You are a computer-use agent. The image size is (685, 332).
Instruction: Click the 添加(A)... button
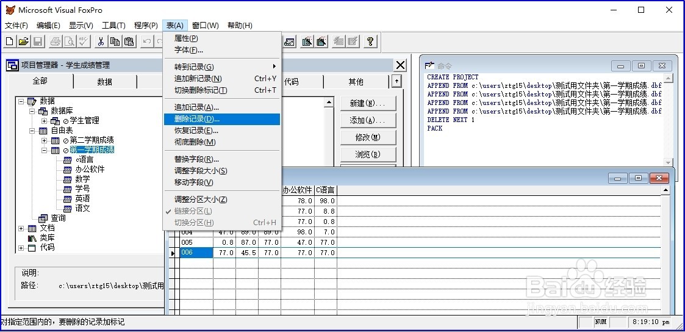coord(368,121)
